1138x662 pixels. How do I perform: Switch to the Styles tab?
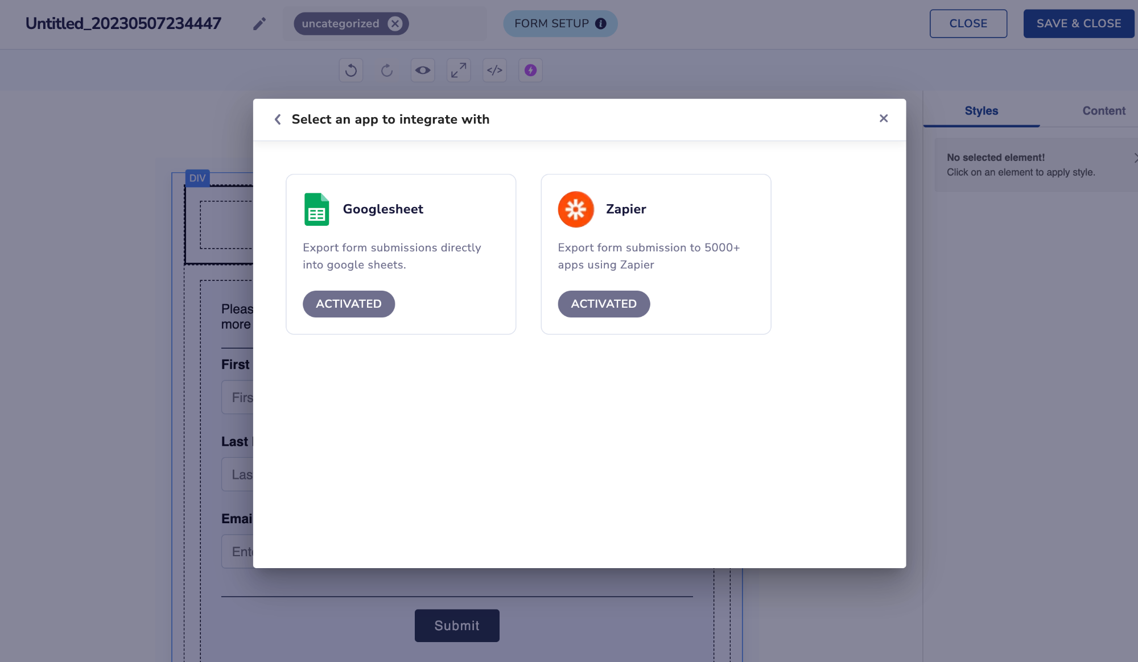click(982, 111)
